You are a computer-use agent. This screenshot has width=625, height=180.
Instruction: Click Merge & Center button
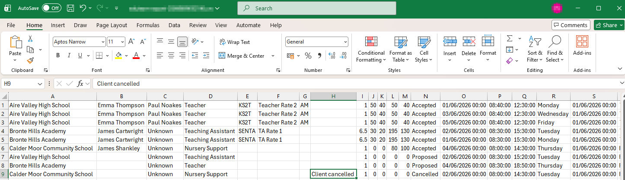242,56
